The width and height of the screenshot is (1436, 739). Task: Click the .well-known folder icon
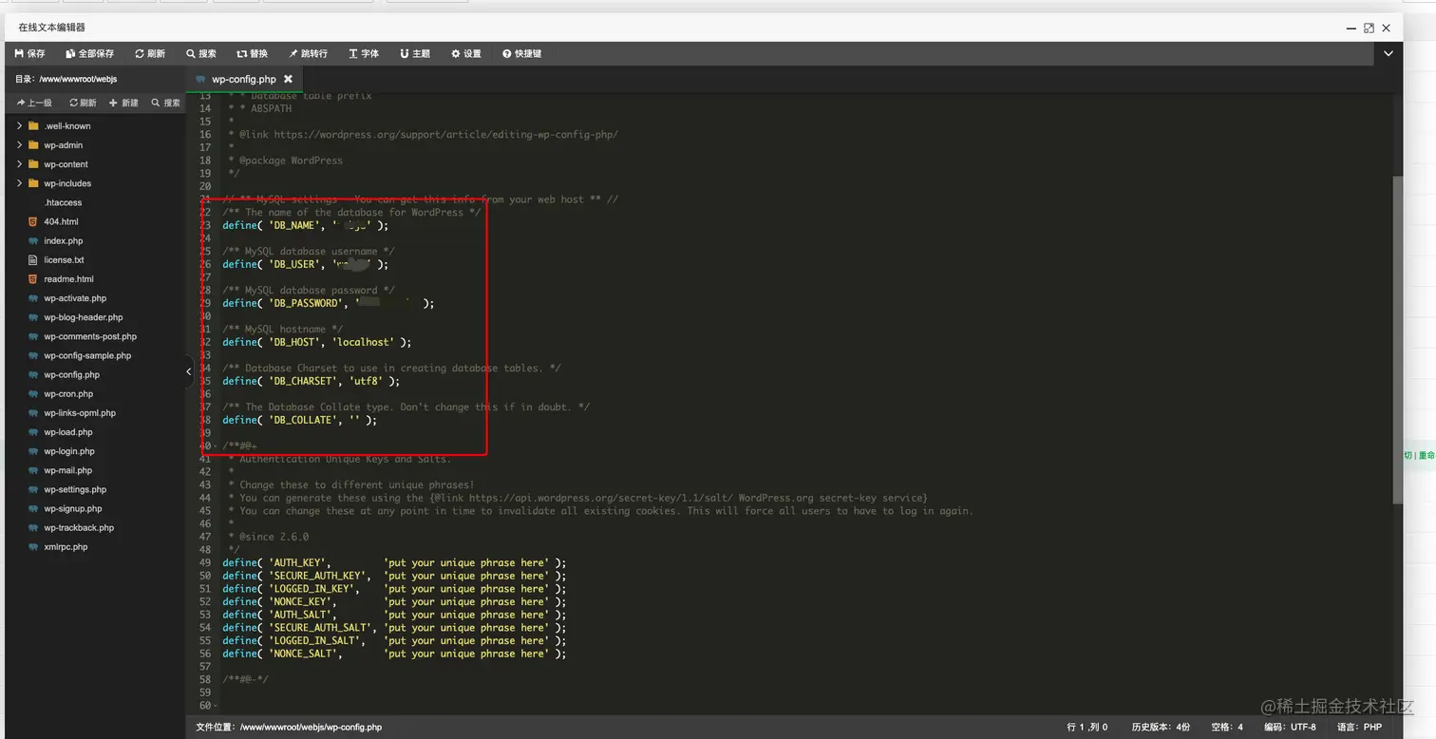[33, 125]
